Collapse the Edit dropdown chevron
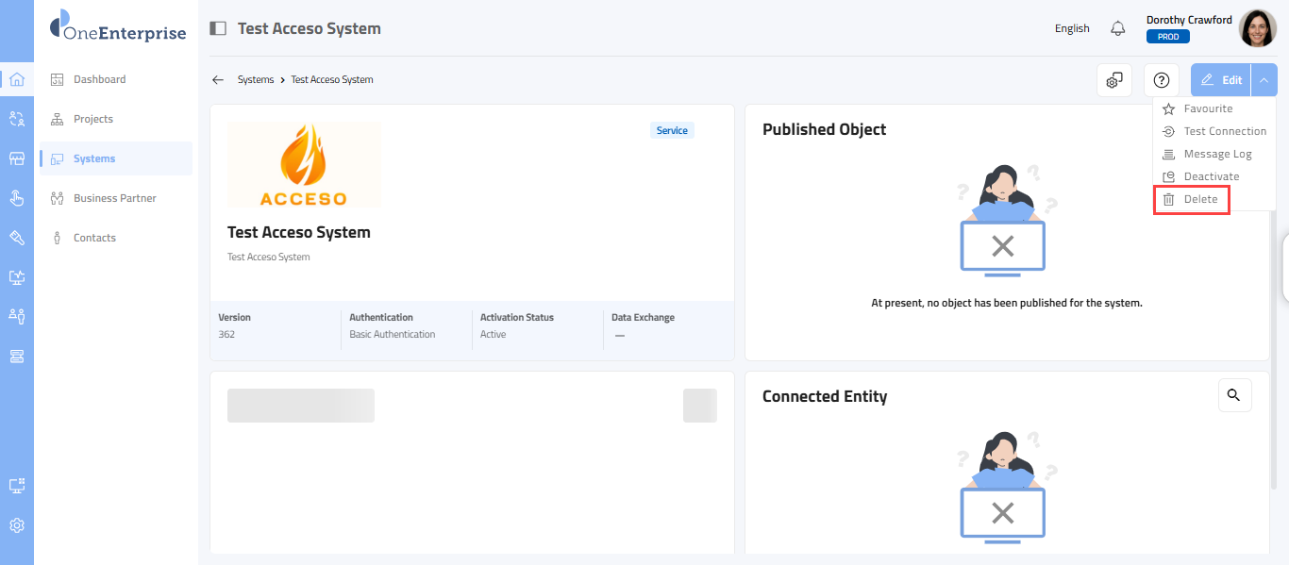 (1264, 80)
